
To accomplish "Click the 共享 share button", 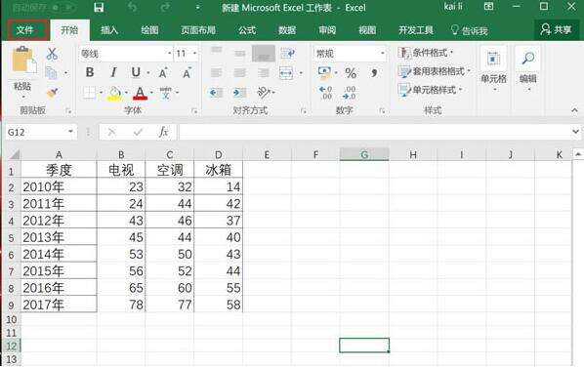I will coord(556,29).
